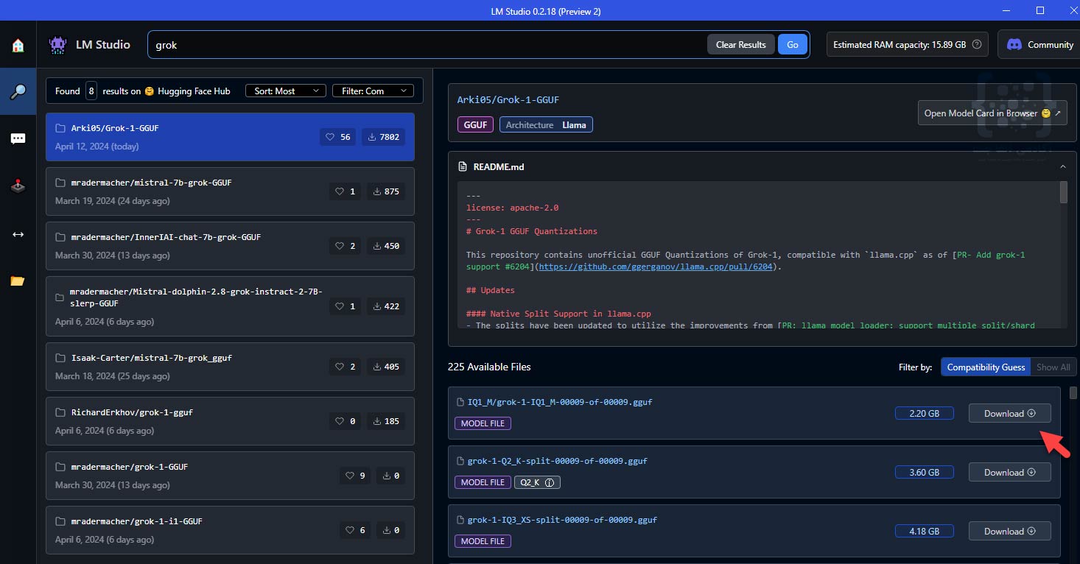
Task: Click folder icon of Arki05/Grok-1-GGUF result
Action: tap(60, 128)
